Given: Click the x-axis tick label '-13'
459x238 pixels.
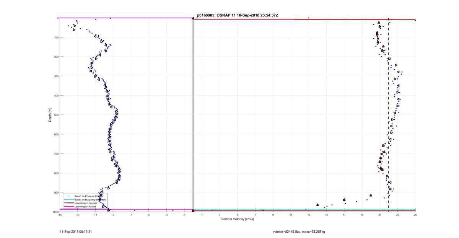Looking at the screenshot, I should point(78,215).
